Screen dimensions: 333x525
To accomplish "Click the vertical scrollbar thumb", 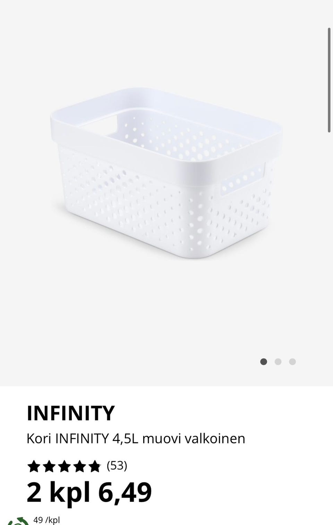I will [329, 80].
